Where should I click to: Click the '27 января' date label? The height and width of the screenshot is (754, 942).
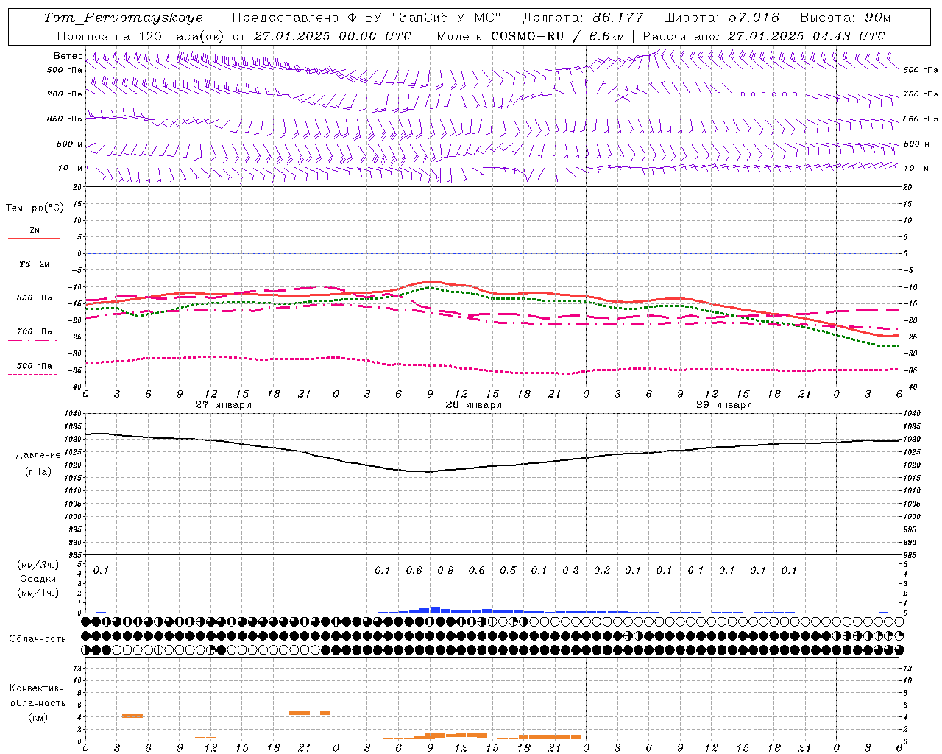pyautogui.click(x=223, y=405)
